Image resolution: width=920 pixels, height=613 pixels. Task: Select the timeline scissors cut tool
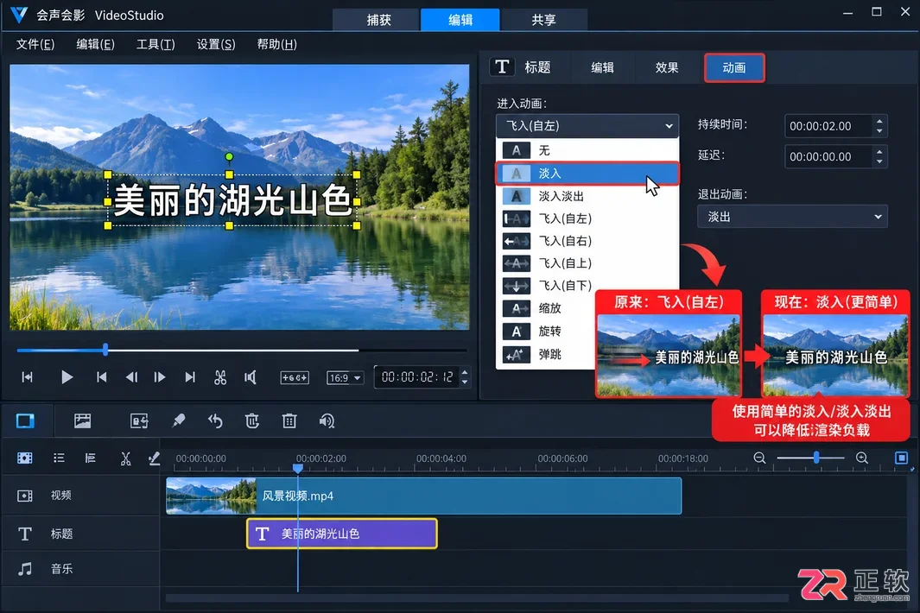(x=125, y=458)
